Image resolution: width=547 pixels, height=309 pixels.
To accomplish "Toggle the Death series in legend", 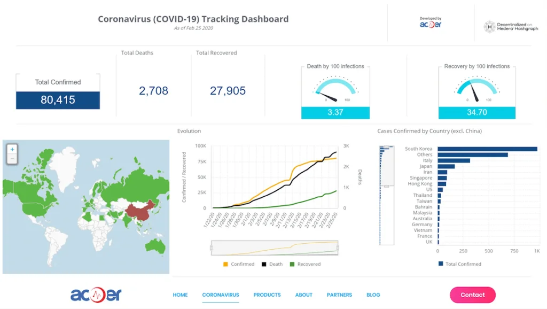I will 272,264.
